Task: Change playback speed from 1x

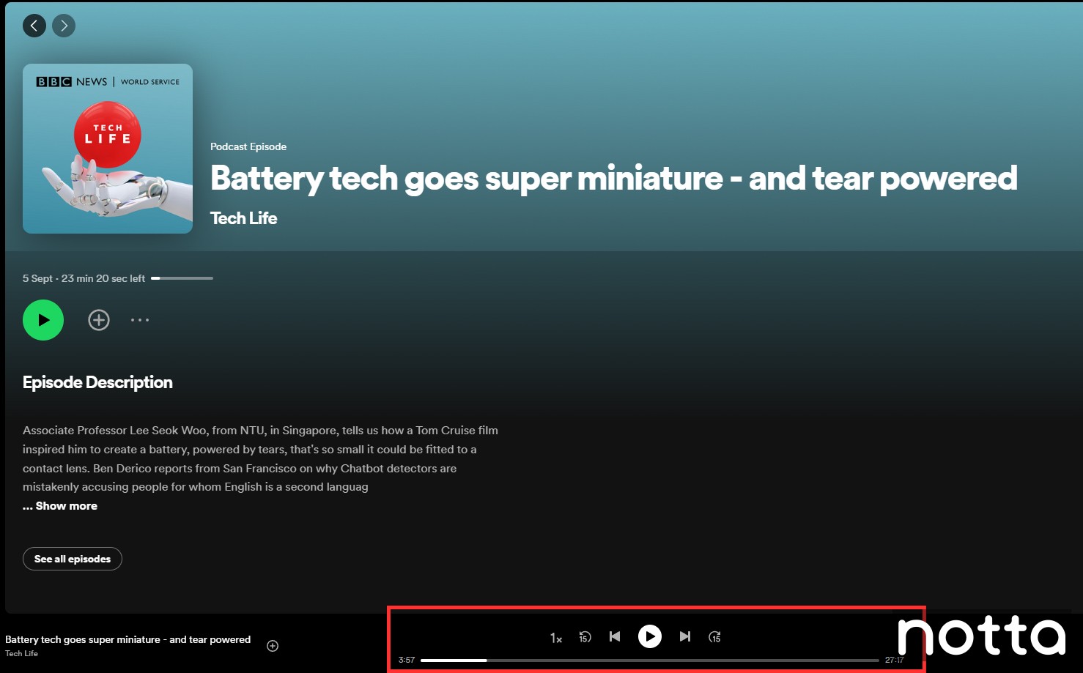Action: (556, 638)
